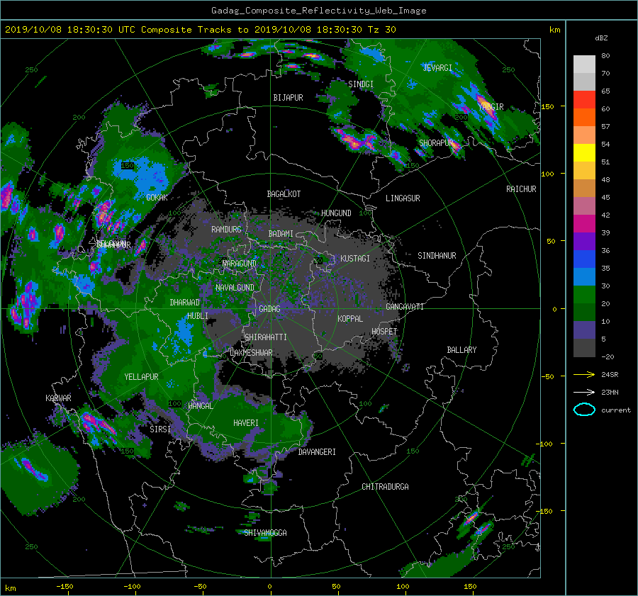The width and height of the screenshot is (638, 596).
Task: Click the BADAMI city label
Action: click(x=281, y=234)
